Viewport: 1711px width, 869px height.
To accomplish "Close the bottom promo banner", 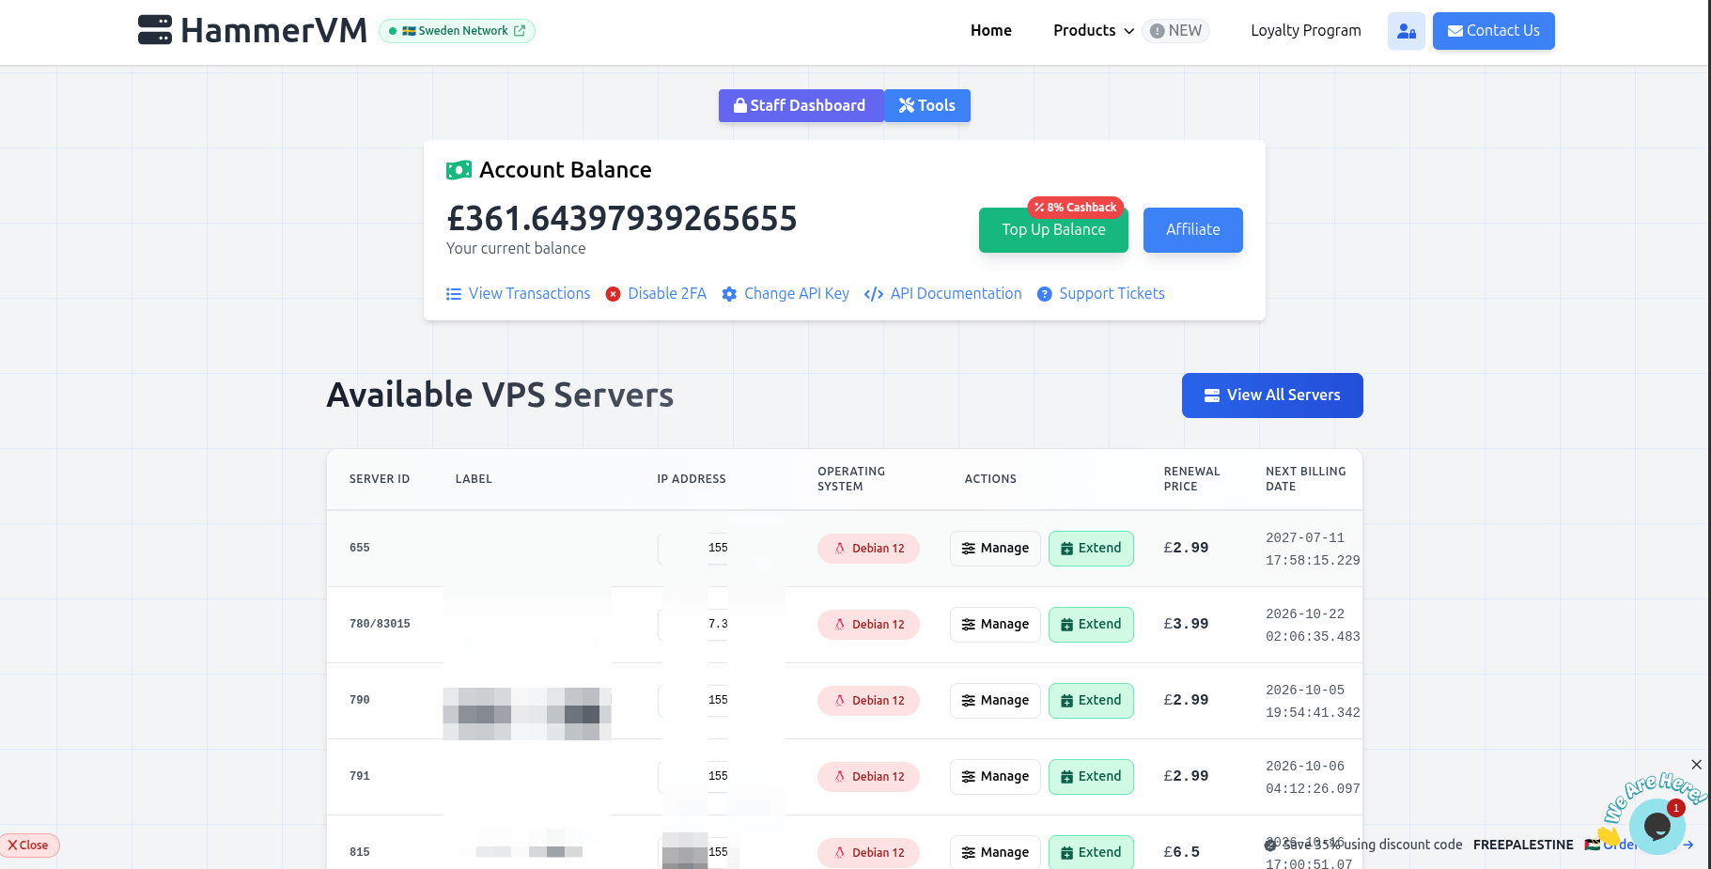I will tap(29, 846).
